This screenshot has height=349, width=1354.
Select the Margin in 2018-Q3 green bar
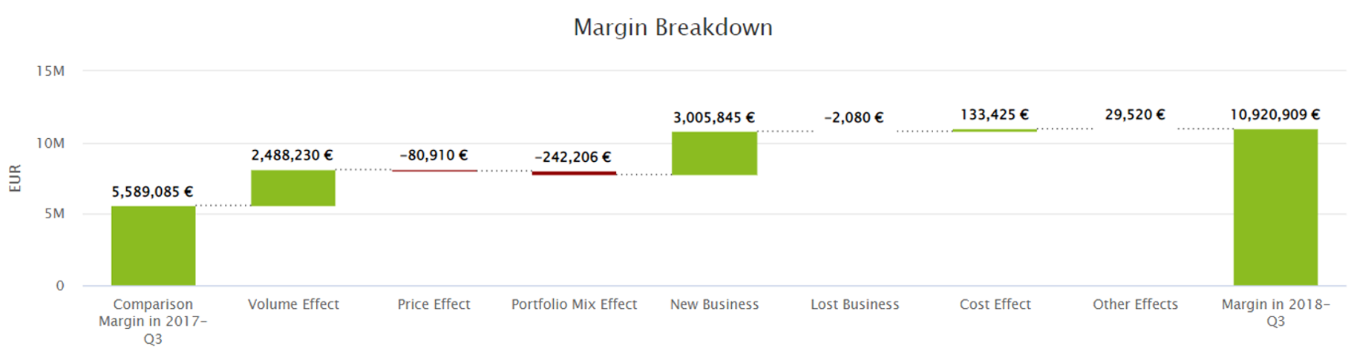coord(1275,207)
